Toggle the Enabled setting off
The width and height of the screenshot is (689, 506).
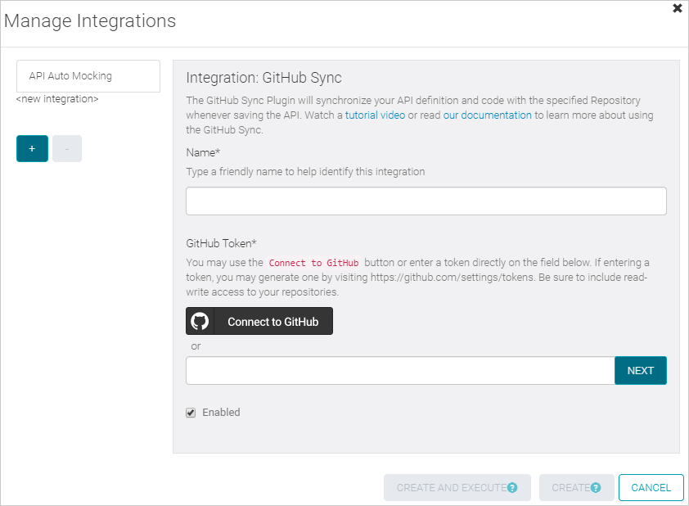pos(191,413)
